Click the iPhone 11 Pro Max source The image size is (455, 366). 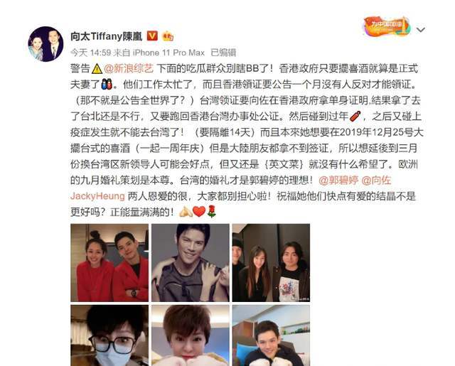(168, 53)
